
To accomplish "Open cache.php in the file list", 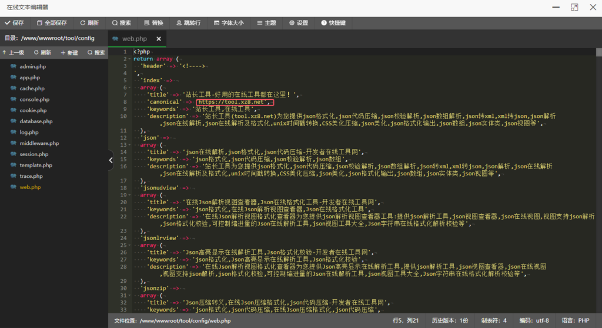I will click(32, 88).
